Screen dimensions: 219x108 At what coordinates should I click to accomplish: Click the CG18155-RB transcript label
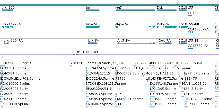tap(189, 24)
